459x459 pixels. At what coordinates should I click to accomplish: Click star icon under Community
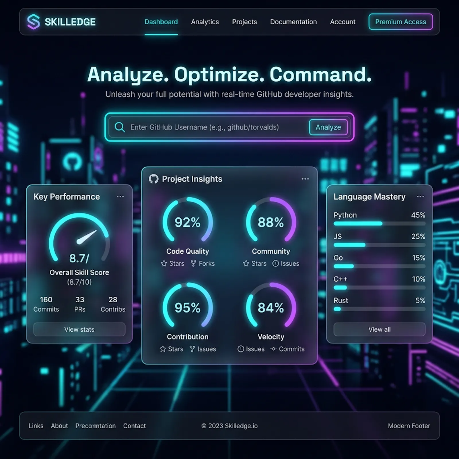pyautogui.click(x=246, y=263)
